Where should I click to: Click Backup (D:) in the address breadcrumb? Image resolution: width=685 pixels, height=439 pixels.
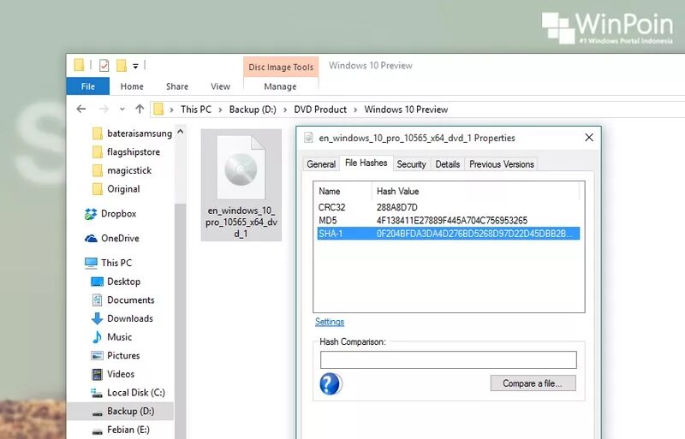tap(253, 110)
